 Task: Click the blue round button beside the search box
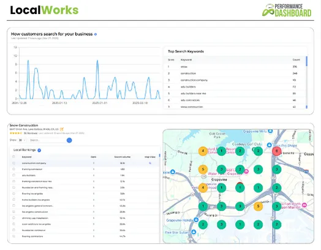pos(69,140)
